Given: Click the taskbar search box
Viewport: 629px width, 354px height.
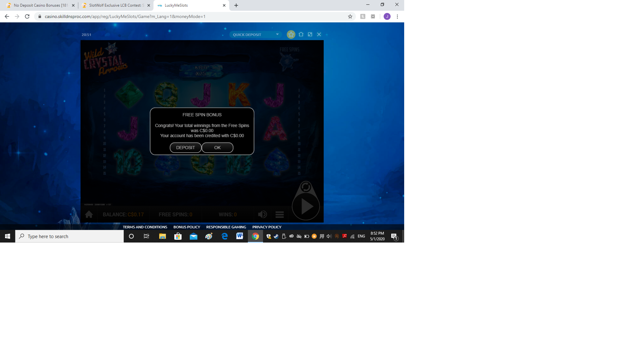Looking at the screenshot, I should point(69,236).
